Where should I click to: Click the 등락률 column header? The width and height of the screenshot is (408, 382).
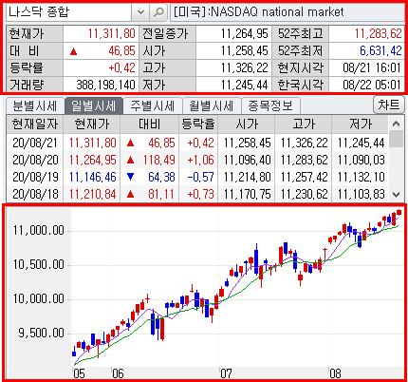coord(198,124)
